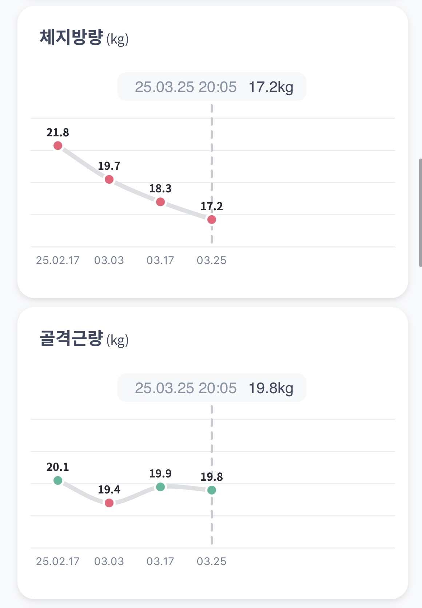Screen dimensions: 422x608
Task: Click 03.25 date label in 골격근량 chart
Action: tap(212, 561)
